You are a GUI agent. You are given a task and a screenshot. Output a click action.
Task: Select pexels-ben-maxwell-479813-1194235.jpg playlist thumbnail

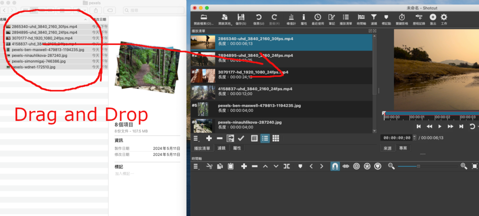tap(203, 109)
